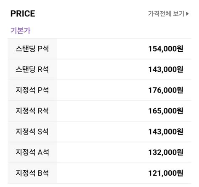The width and height of the screenshot is (199, 187).
Task: Click the 132,000원 price
Action: coord(166,152)
